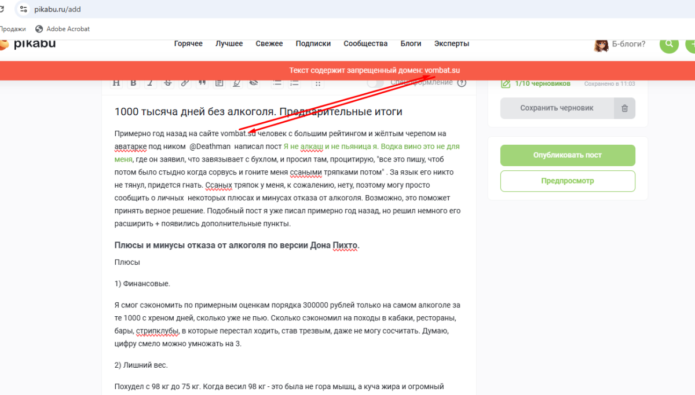695x395 pixels.
Task: Click the post title field '1000 тысяча дней'
Action: (258, 112)
